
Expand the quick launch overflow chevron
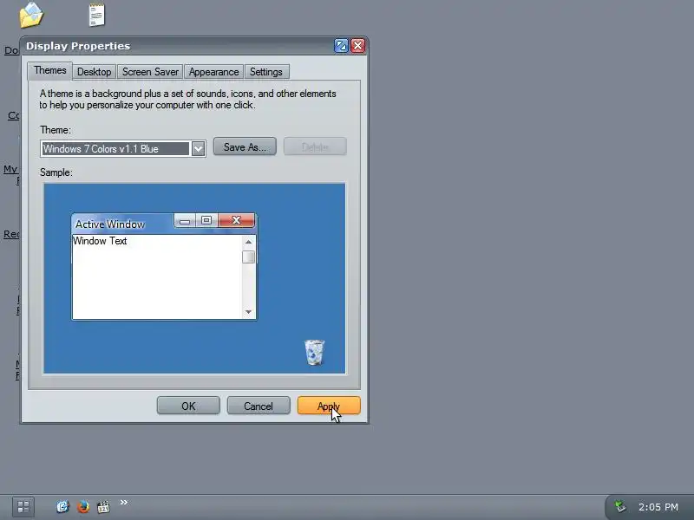pos(124,502)
